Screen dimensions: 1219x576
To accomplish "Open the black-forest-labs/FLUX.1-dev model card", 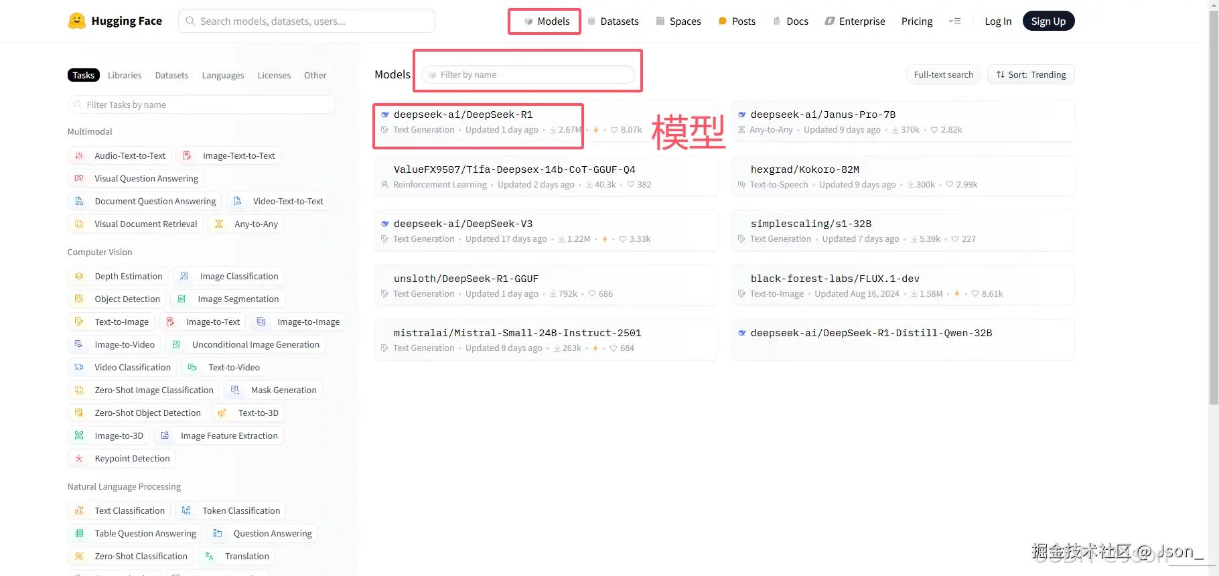I will (903, 285).
